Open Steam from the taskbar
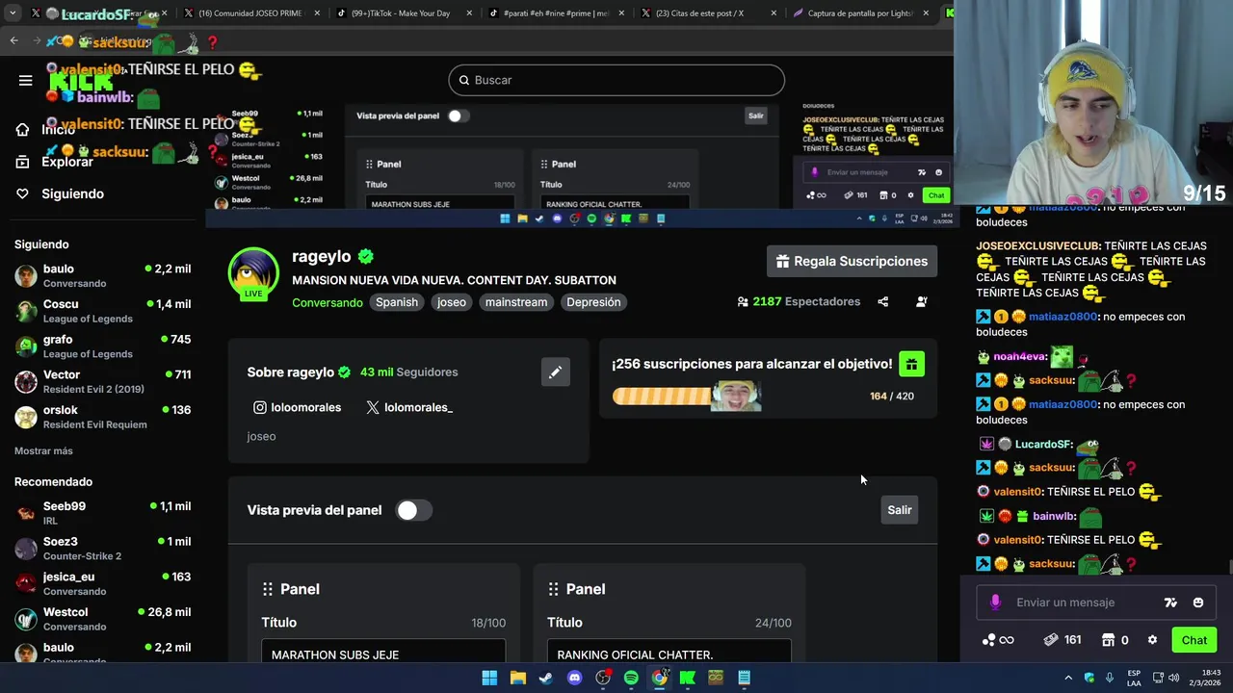The width and height of the screenshot is (1233, 693). [545, 678]
